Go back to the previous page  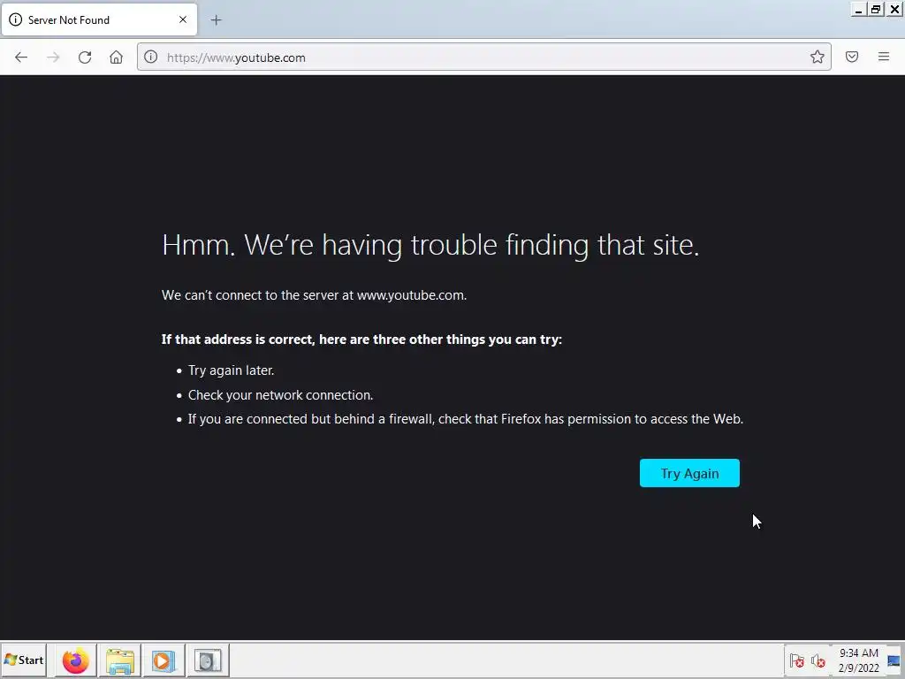[x=21, y=57]
